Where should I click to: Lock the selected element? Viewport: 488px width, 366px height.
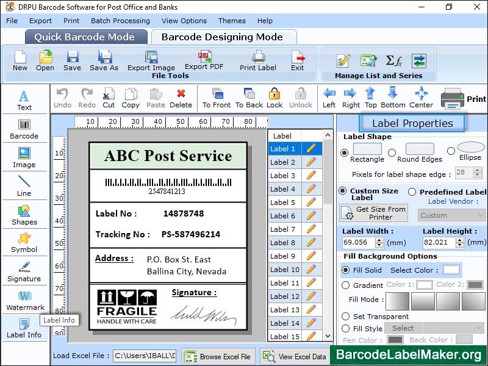[x=274, y=98]
